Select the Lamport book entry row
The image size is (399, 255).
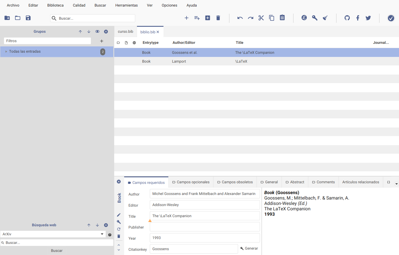point(256,61)
